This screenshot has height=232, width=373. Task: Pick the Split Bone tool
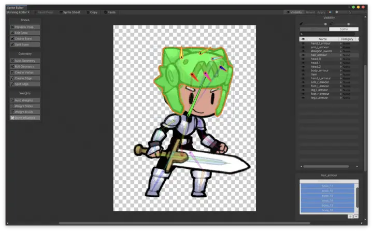tap(25, 45)
